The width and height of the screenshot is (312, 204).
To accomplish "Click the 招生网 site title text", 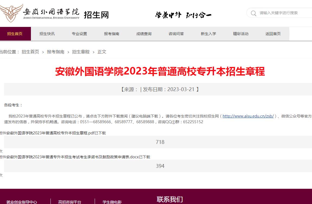I will pyautogui.click(x=96, y=15).
